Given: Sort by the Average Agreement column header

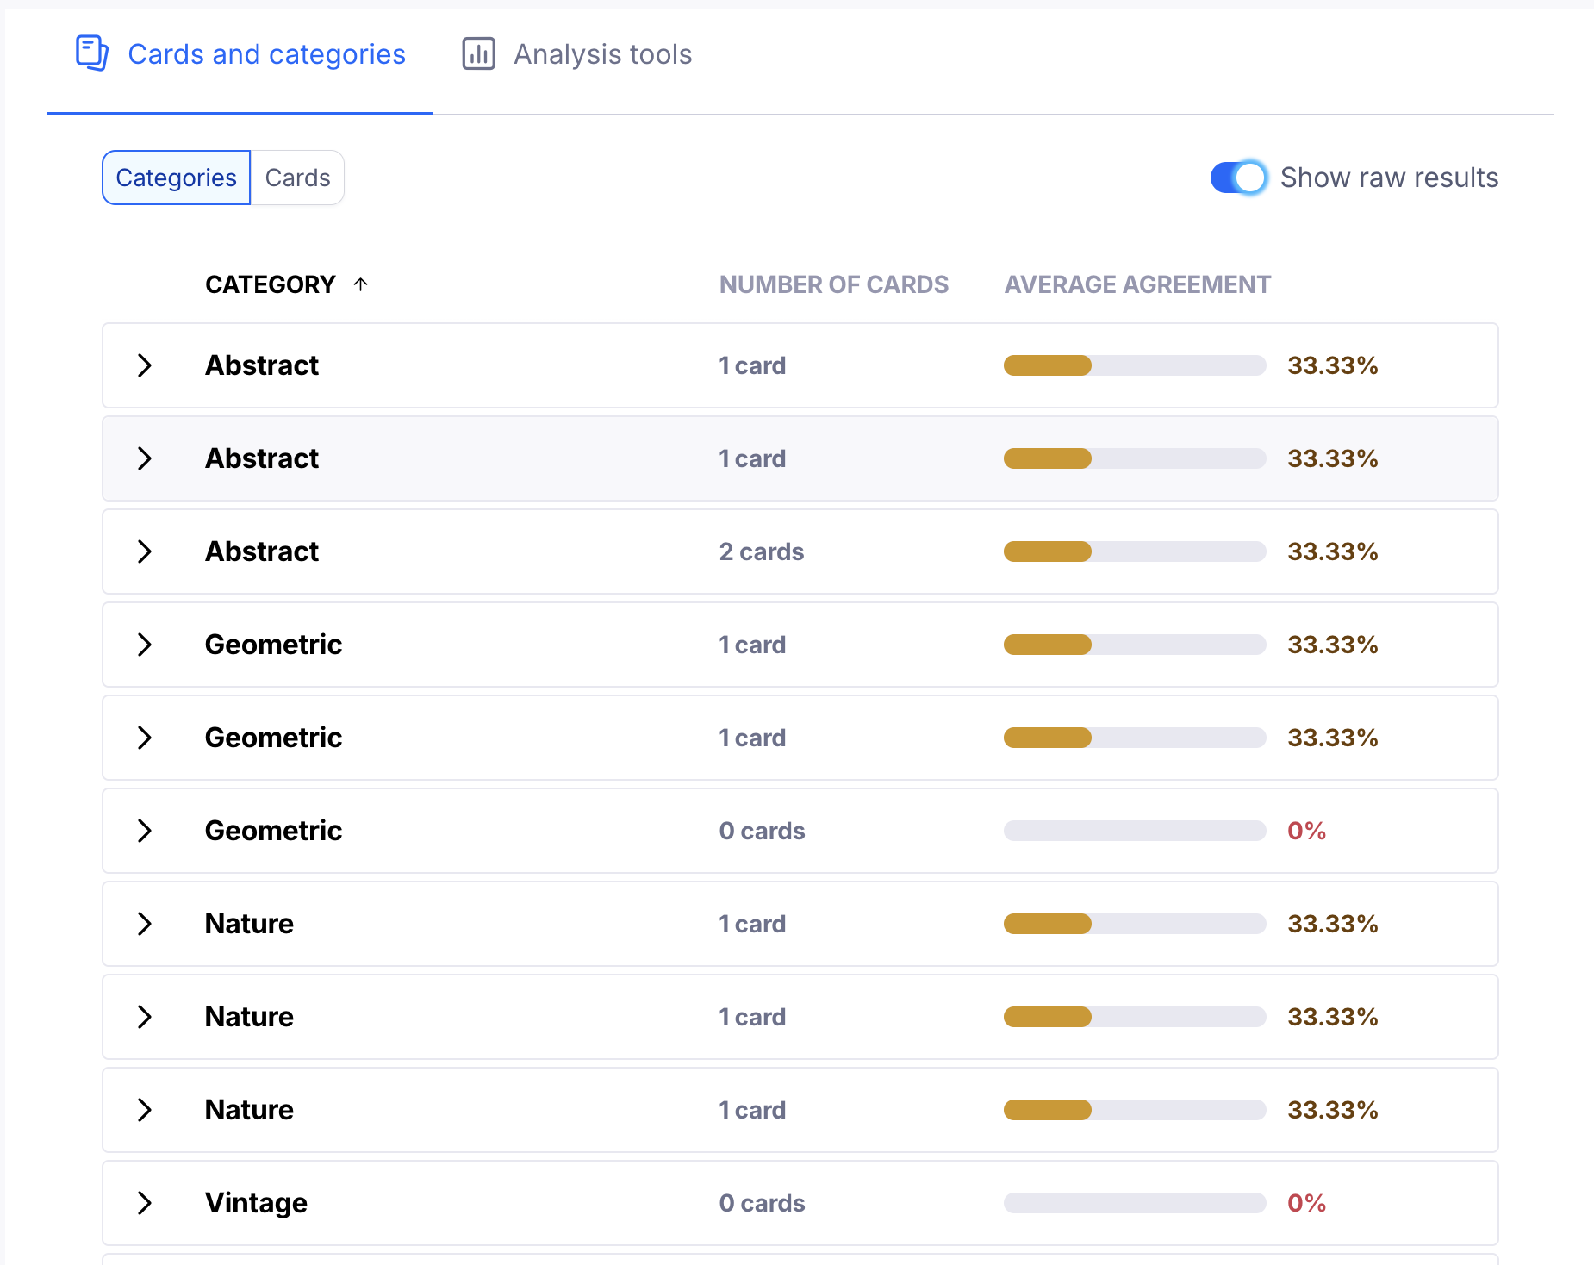Looking at the screenshot, I should coord(1136,284).
